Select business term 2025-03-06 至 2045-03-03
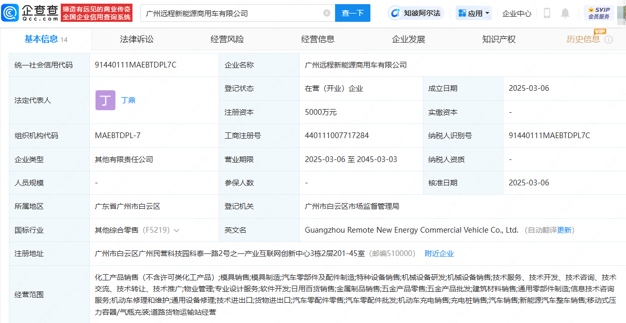This screenshot has height=323, width=626. 351,159
